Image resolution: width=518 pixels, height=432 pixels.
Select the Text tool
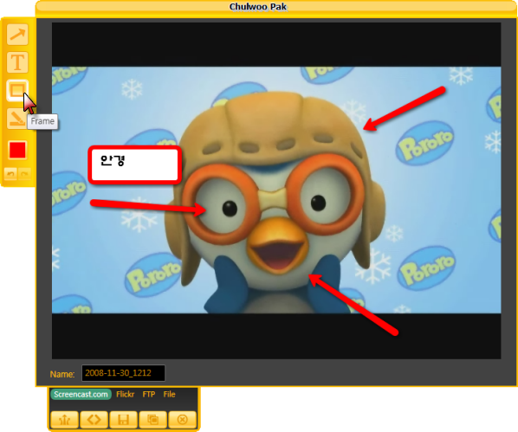click(x=17, y=62)
